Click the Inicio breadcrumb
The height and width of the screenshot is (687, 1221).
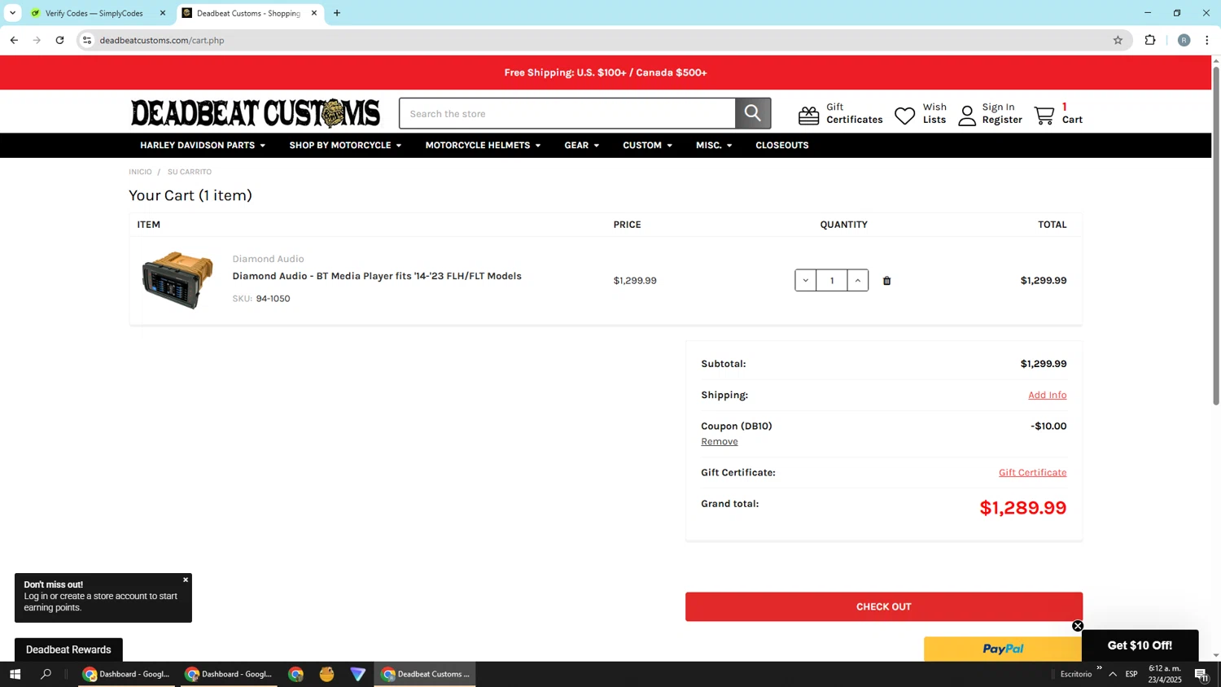140,172
